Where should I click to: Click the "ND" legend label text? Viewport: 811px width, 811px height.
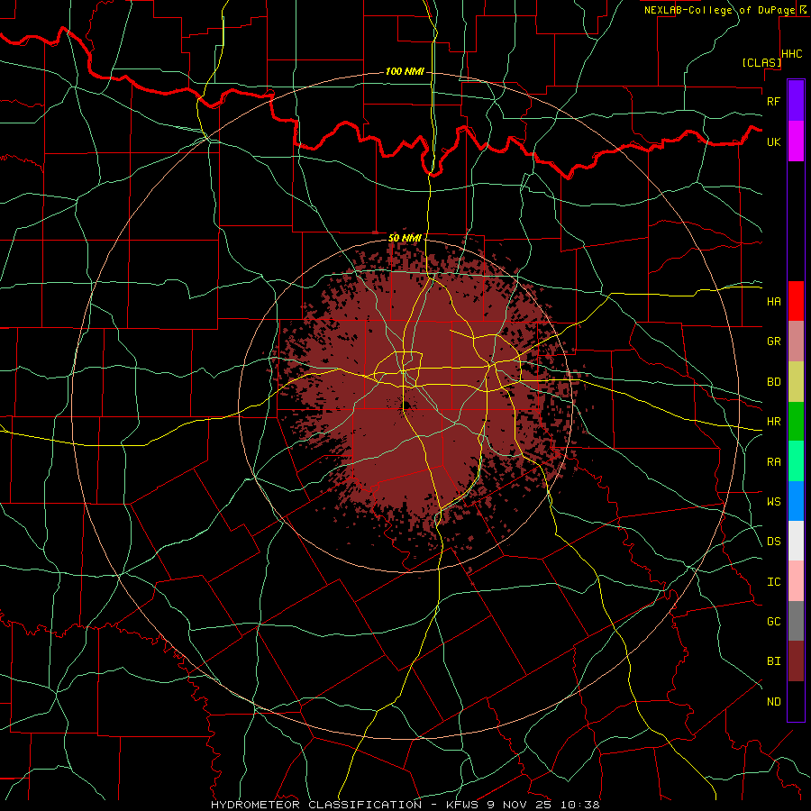[x=773, y=702]
